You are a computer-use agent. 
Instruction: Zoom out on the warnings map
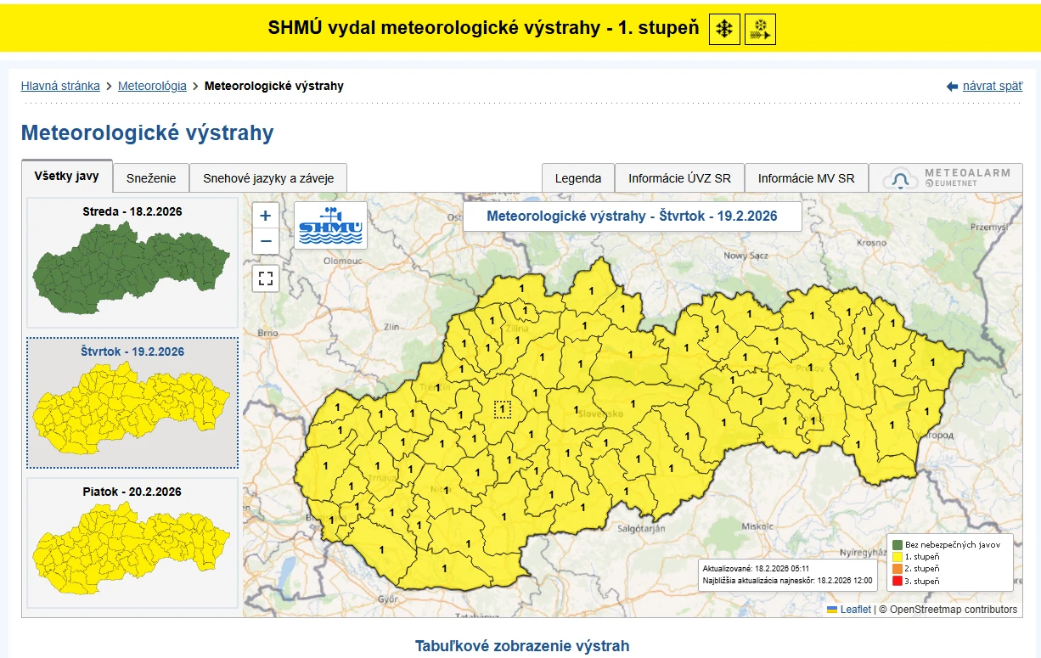tap(266, 241)
